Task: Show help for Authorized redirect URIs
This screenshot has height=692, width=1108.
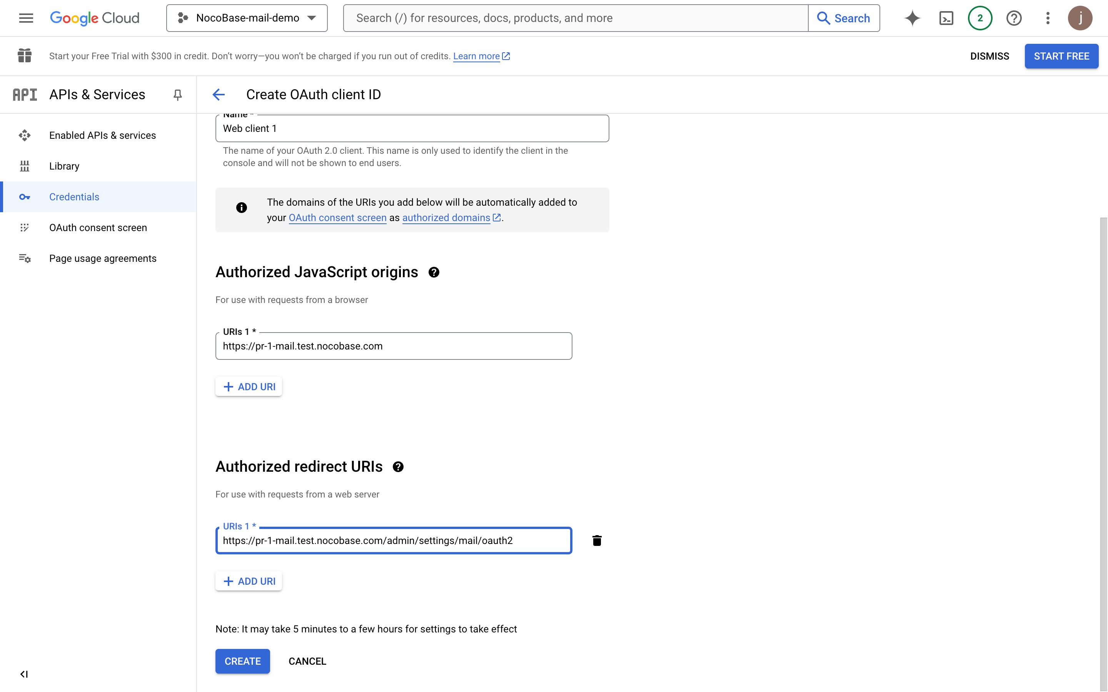Action: 398,467
